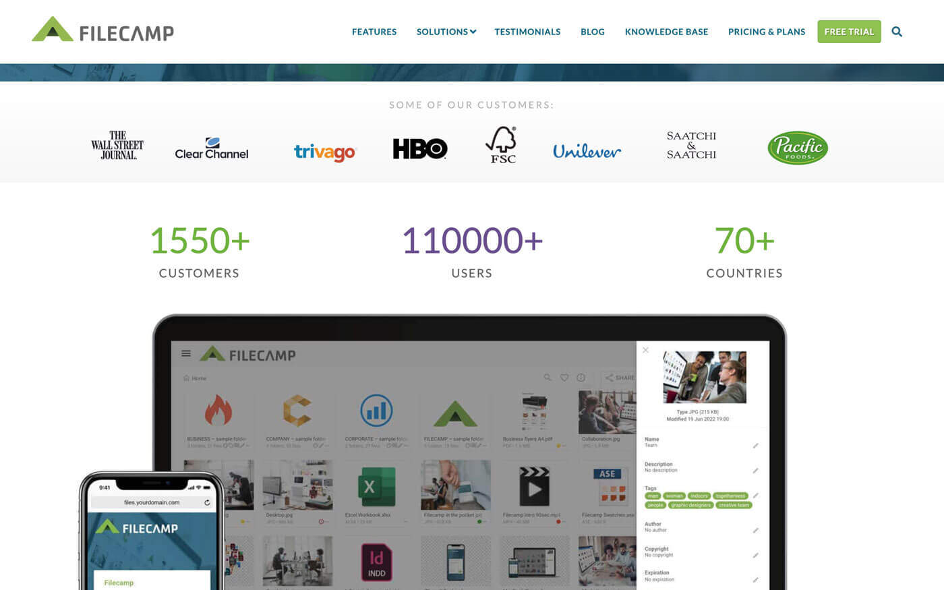This screenshot has height=590, width=944.
Task: Go to the TESTIMONIALS page
Action: 527,32
